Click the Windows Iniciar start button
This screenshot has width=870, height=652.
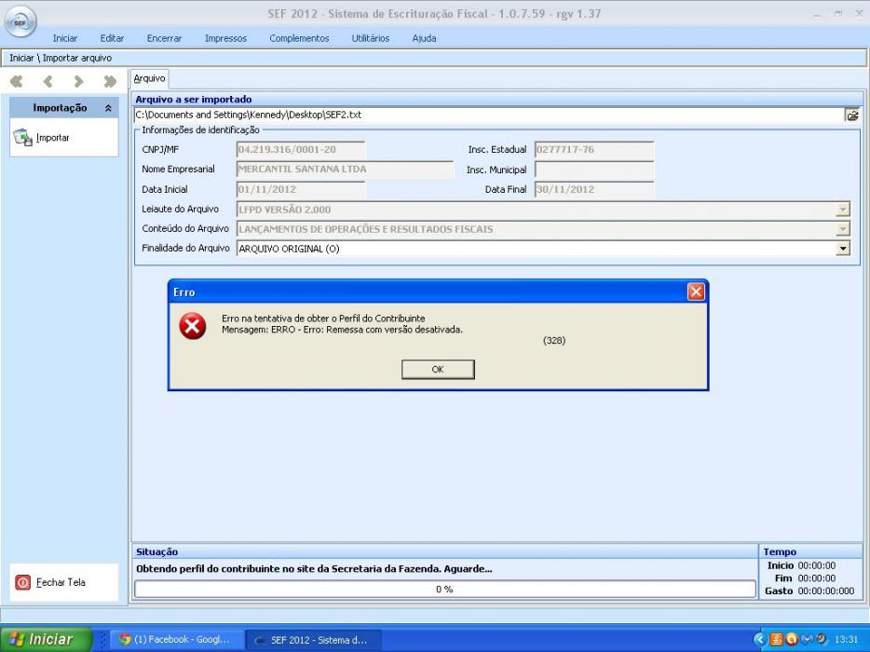pos(46,639)
